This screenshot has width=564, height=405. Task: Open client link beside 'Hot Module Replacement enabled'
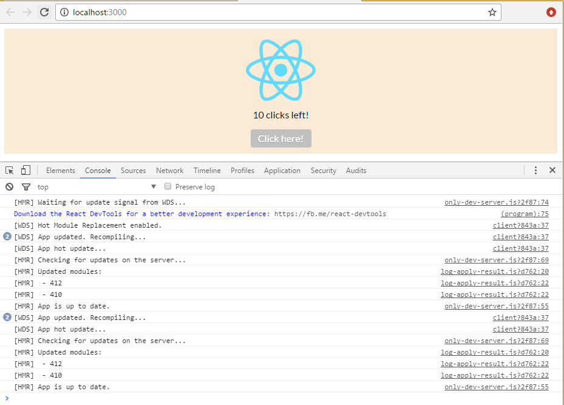pos(521,225)
